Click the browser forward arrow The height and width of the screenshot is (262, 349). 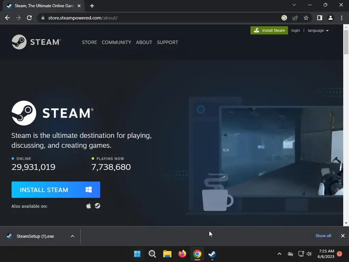point(18,18)
